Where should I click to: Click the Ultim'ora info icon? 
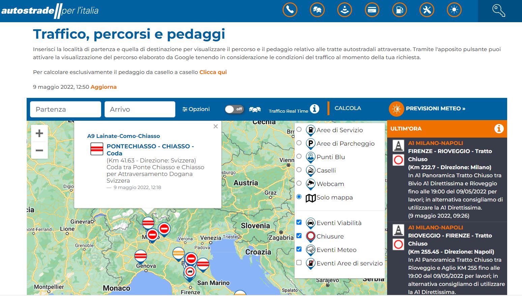tap(498, 128)
